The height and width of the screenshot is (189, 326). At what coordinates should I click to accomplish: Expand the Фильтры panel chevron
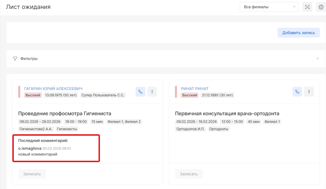317,59
